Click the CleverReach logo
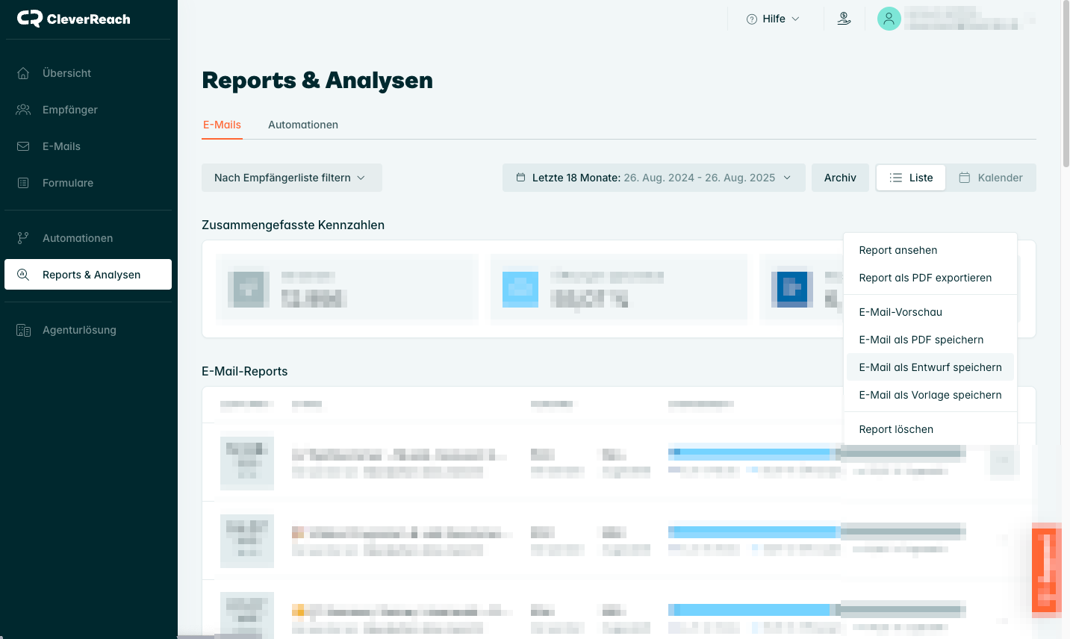Image resolution: width=1070 pixels, height=639 pixels. point(73,19)
